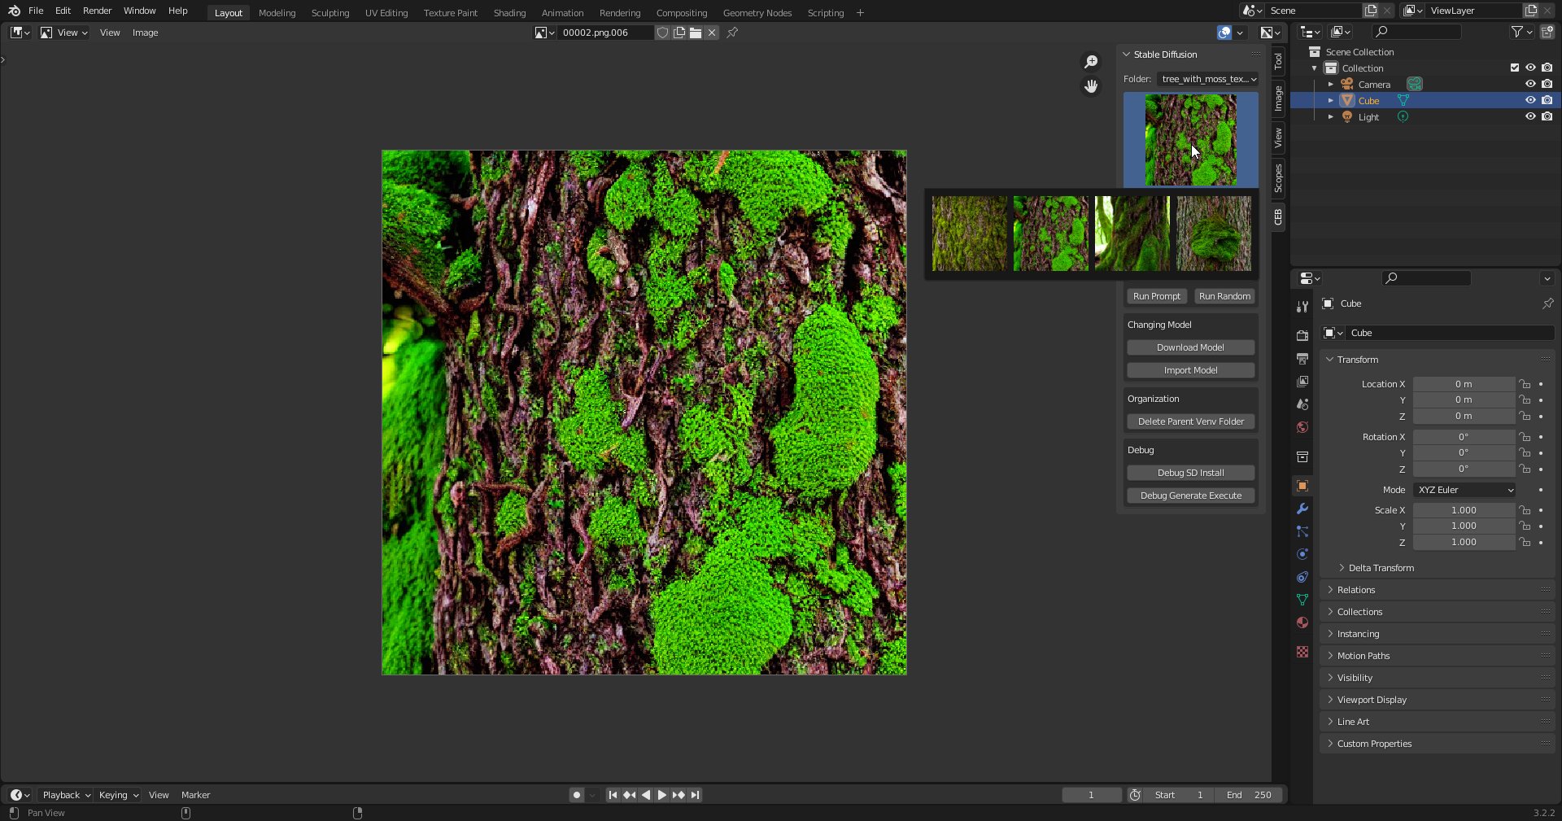Image resolution: width=1562 pixels, height=821 pixels.
Task: Disable Cube visibility in renders via camera toggle
Action: [x=1549, y=100]
